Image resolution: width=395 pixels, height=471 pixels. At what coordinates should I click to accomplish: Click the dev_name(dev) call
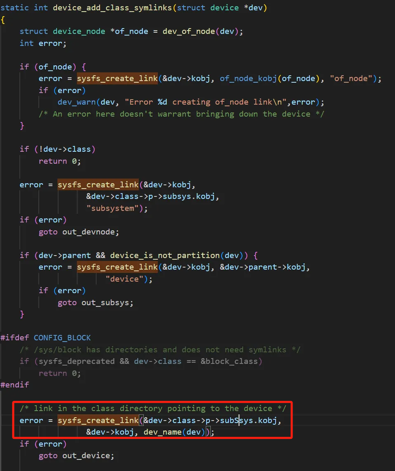coord(174,432)
